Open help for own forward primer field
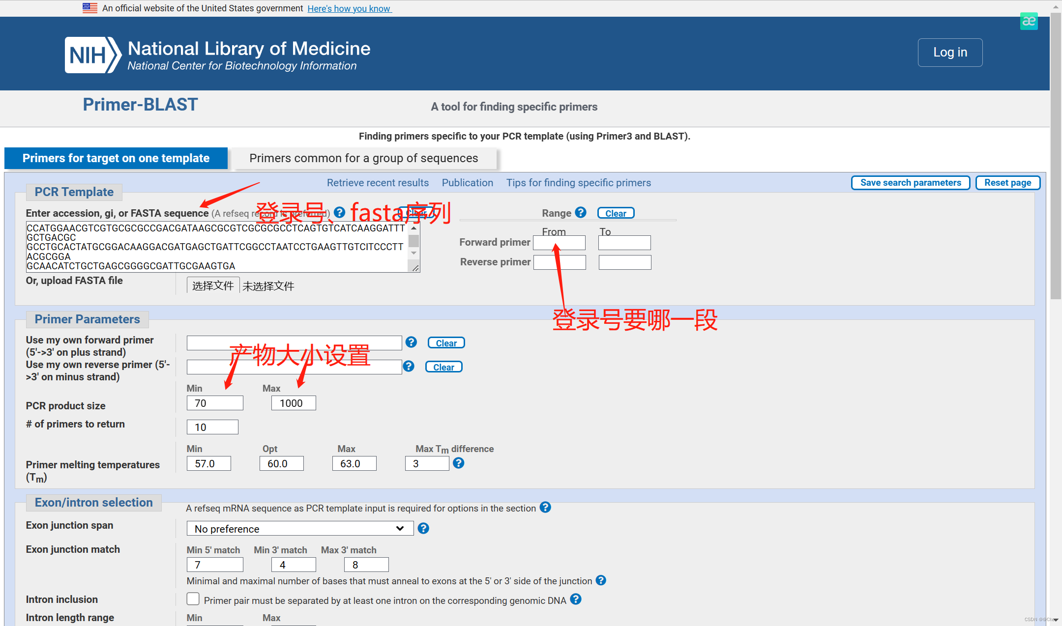The image size is (1062, 626). [x=411, y=342]
